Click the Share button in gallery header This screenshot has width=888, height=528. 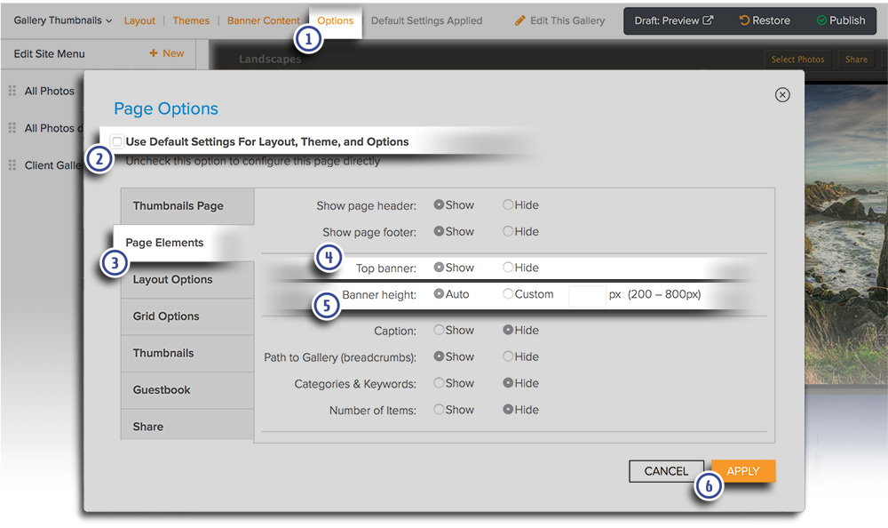tap(856, 59)
